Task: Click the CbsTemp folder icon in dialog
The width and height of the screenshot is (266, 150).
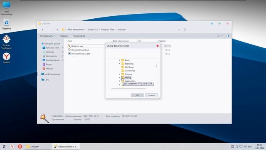Action: pos(123,67)
